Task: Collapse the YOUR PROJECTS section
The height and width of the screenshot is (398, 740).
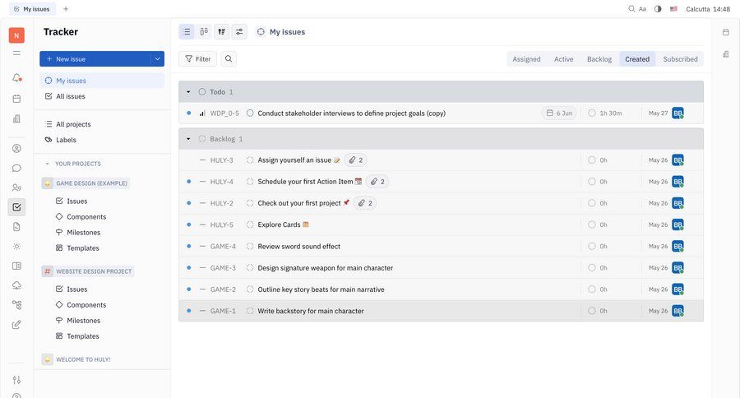Action: click(x=47, y=164)
